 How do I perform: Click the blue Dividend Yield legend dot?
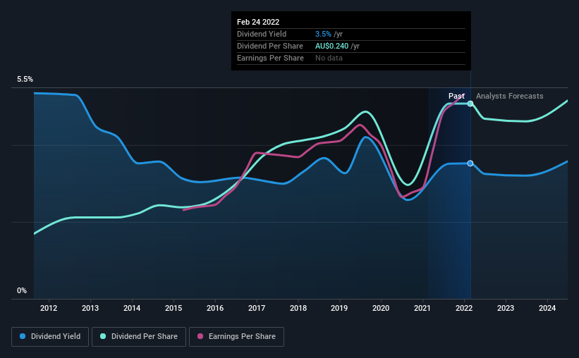[23, 336]
